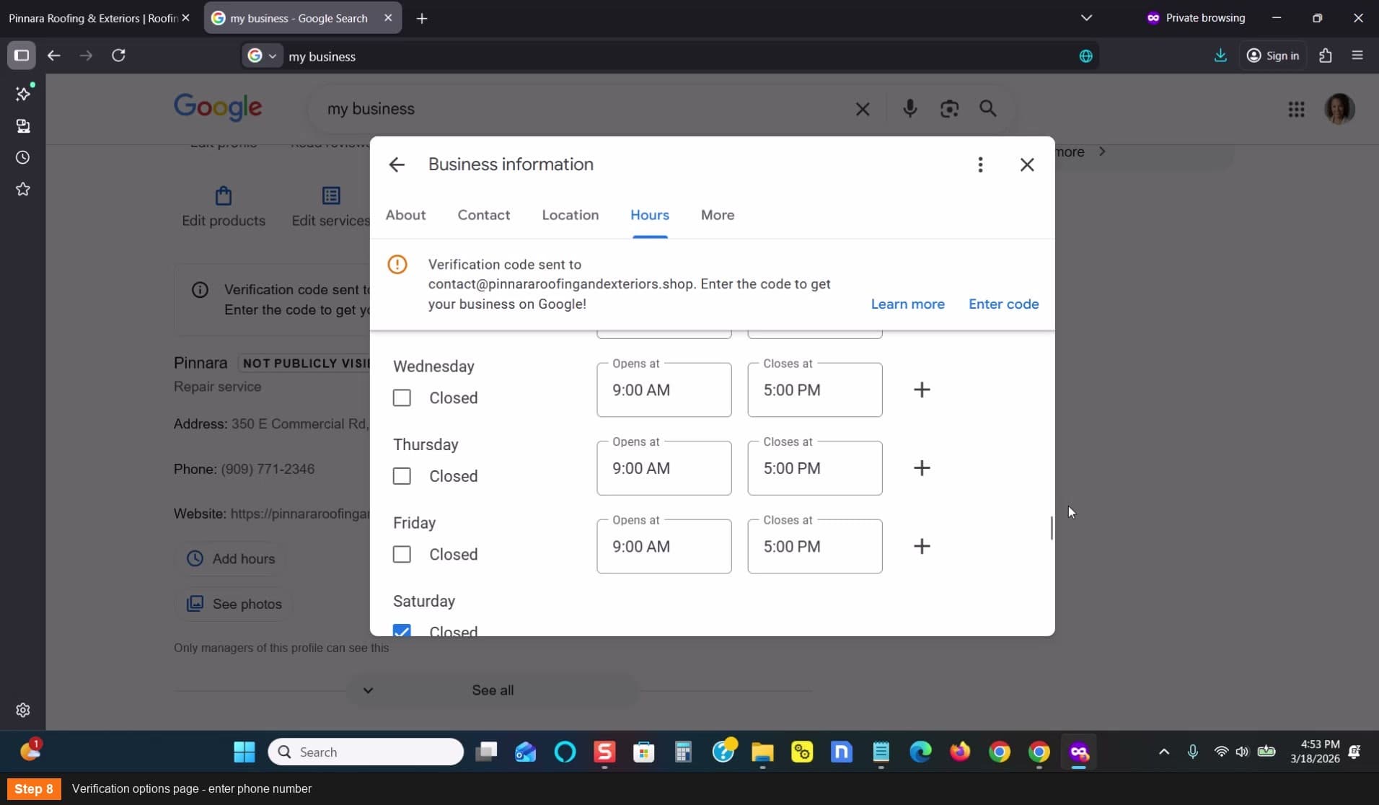Open Google apps grid
The width and height of the screenshot is (1379, 805).
1296,109
